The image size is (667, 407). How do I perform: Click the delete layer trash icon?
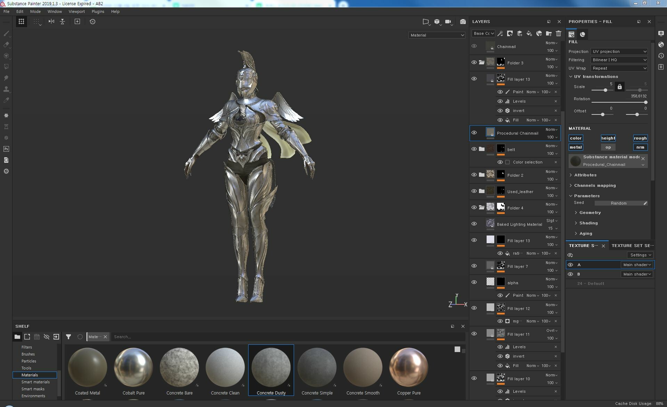(x=558, y=33)
